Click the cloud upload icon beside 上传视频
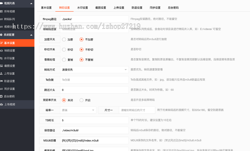Image resolution: width=250 pixels, height=151 pixels. [2, 104]
